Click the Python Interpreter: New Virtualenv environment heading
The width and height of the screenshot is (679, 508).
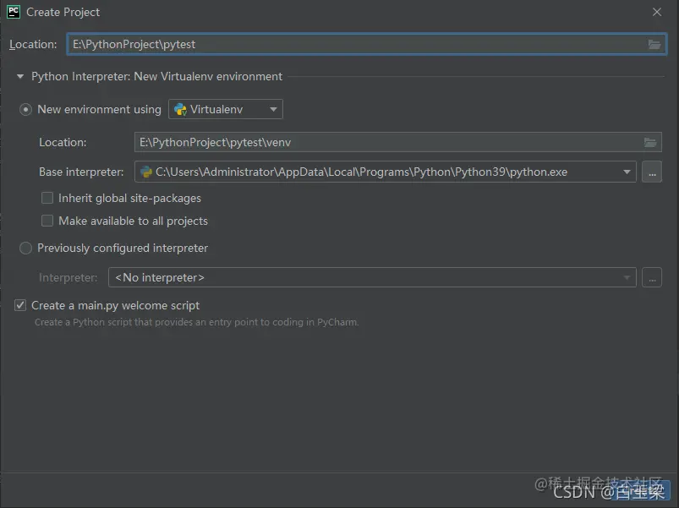coord(156,77)
